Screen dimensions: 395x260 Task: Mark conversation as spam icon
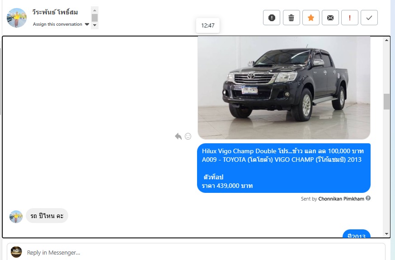(272, 18)
